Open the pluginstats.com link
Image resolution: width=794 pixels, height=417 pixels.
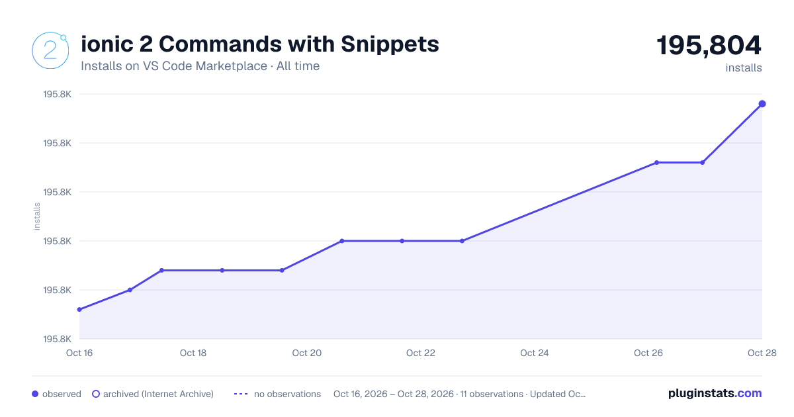pyautogui.click(x=715, y=393)
